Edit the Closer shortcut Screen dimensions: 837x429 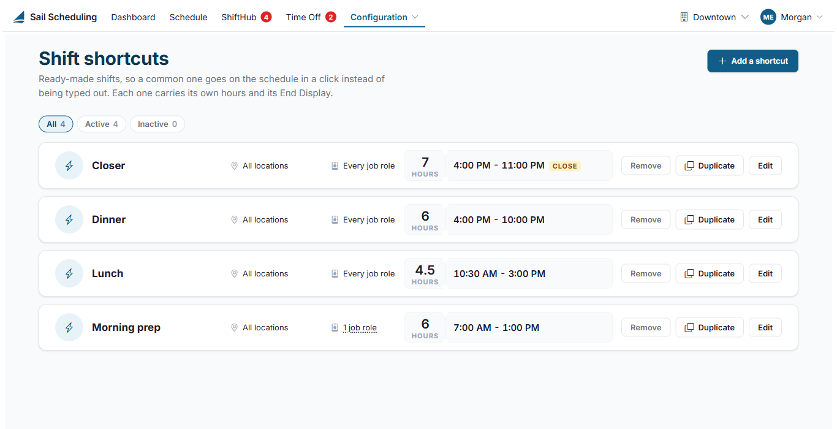765,165
